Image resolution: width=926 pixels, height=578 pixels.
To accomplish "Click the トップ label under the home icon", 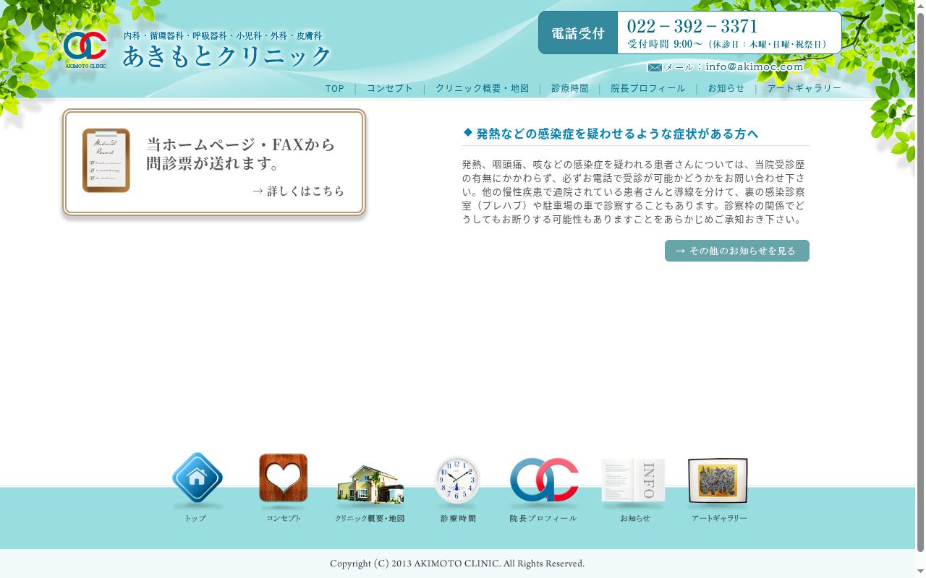I will tap(195, 519).
